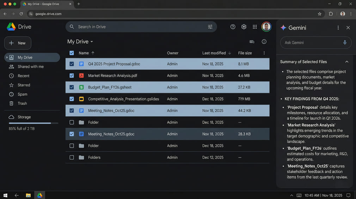The image size is (356, 199).
Task: Click the Ask Gemini input field
Action: [x=316, y=42]
